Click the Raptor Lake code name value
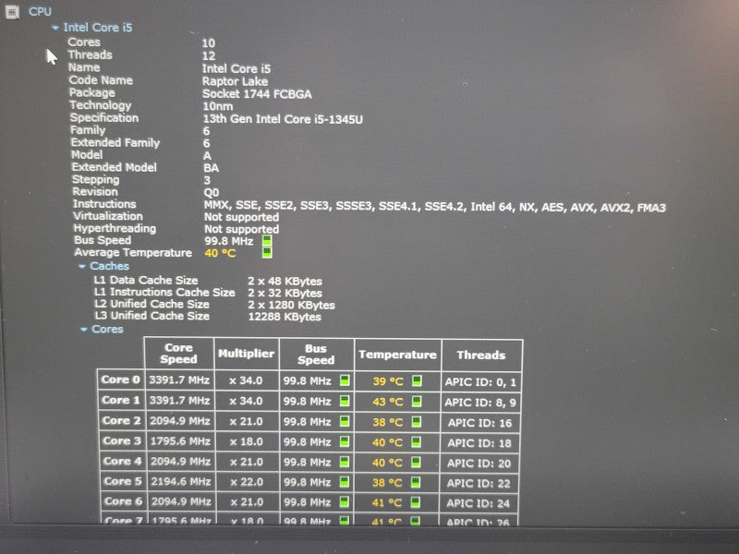This screenshot has height=554, width=739. [235, 81]
